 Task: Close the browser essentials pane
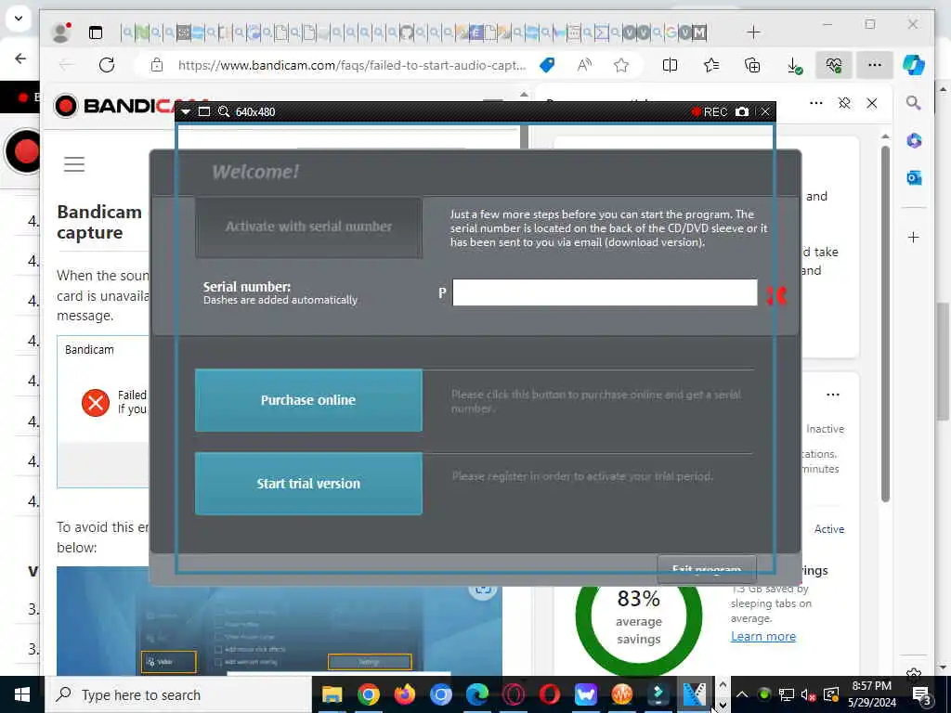[x=871, y=103]
